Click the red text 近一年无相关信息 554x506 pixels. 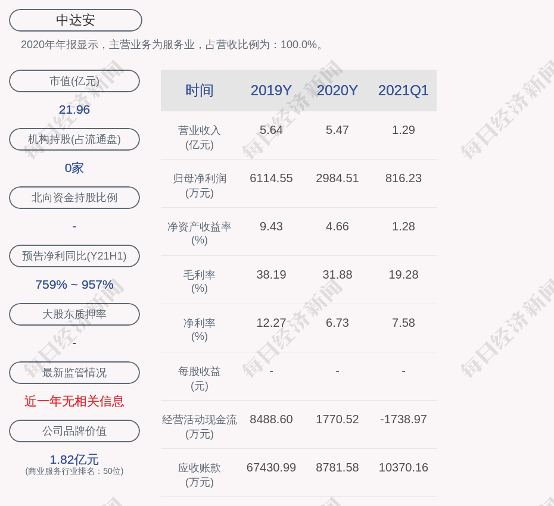point(74,401)
